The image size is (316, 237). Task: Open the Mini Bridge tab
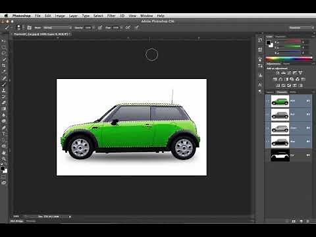16,221
